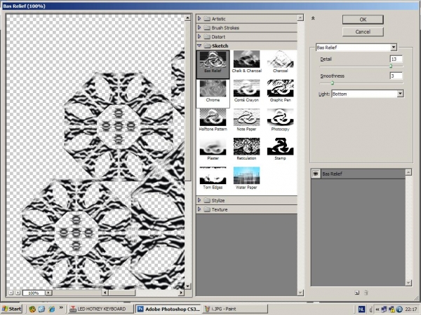
Task: Click preview vertical scrollbar up arrow
Action: tap(187, 18)
